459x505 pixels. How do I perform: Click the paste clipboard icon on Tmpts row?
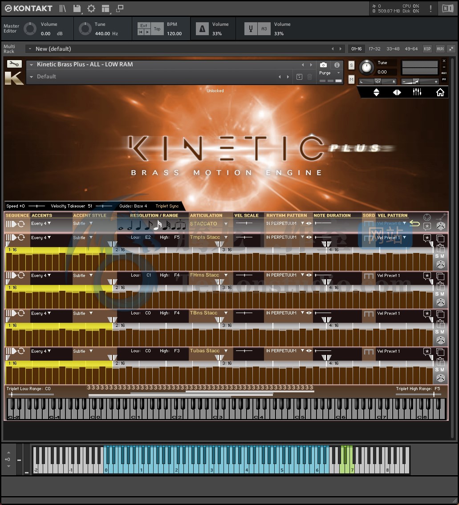(440, 248)
